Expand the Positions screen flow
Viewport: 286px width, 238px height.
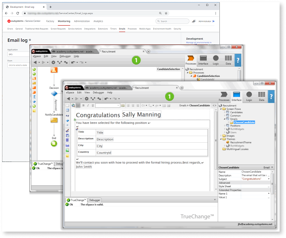[225, 126]
